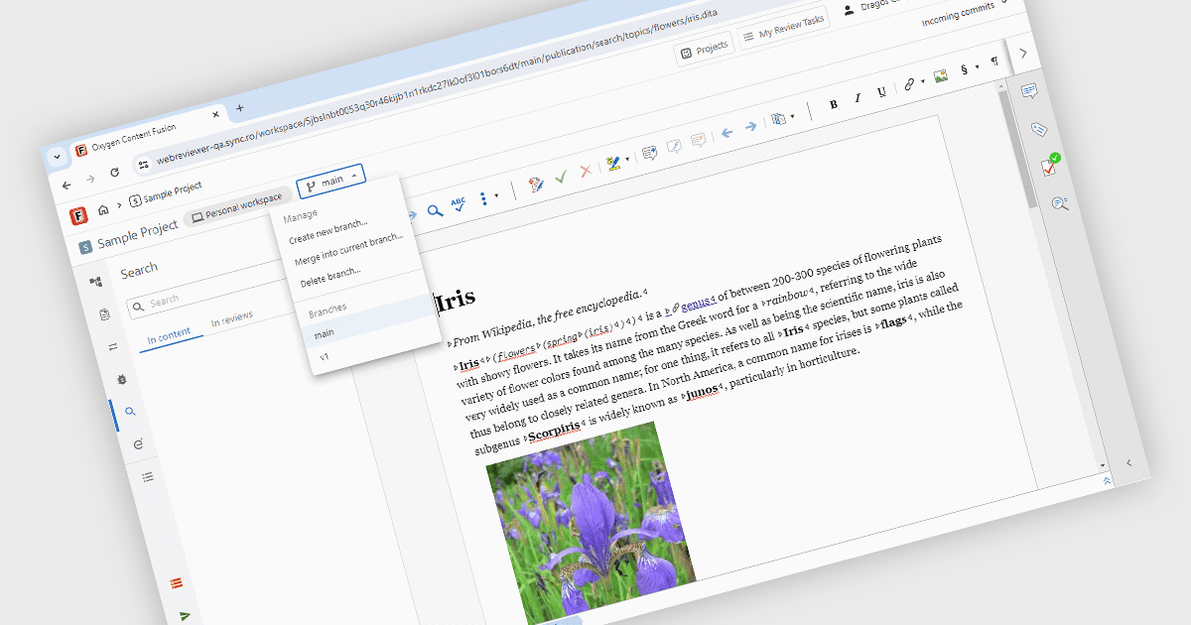
Task: Open the comments panel icon on right rail
Action: pyautogui.click(x=1030, y=91)
